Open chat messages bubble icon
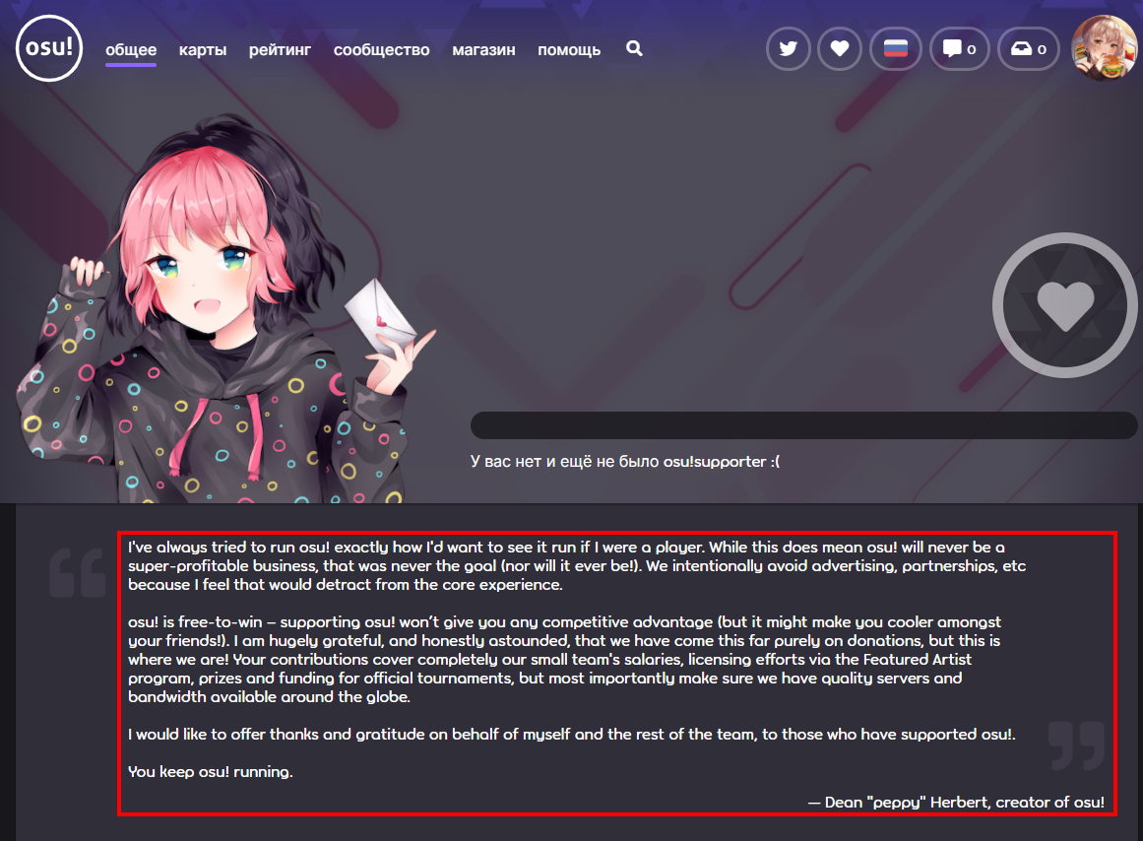Screen dimensions: 1143x841 (x=959, y=49)
